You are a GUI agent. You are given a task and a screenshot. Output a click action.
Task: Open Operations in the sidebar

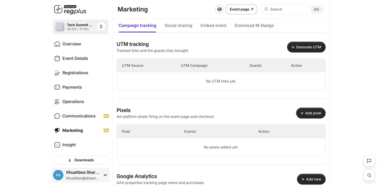tap(80, 102)
